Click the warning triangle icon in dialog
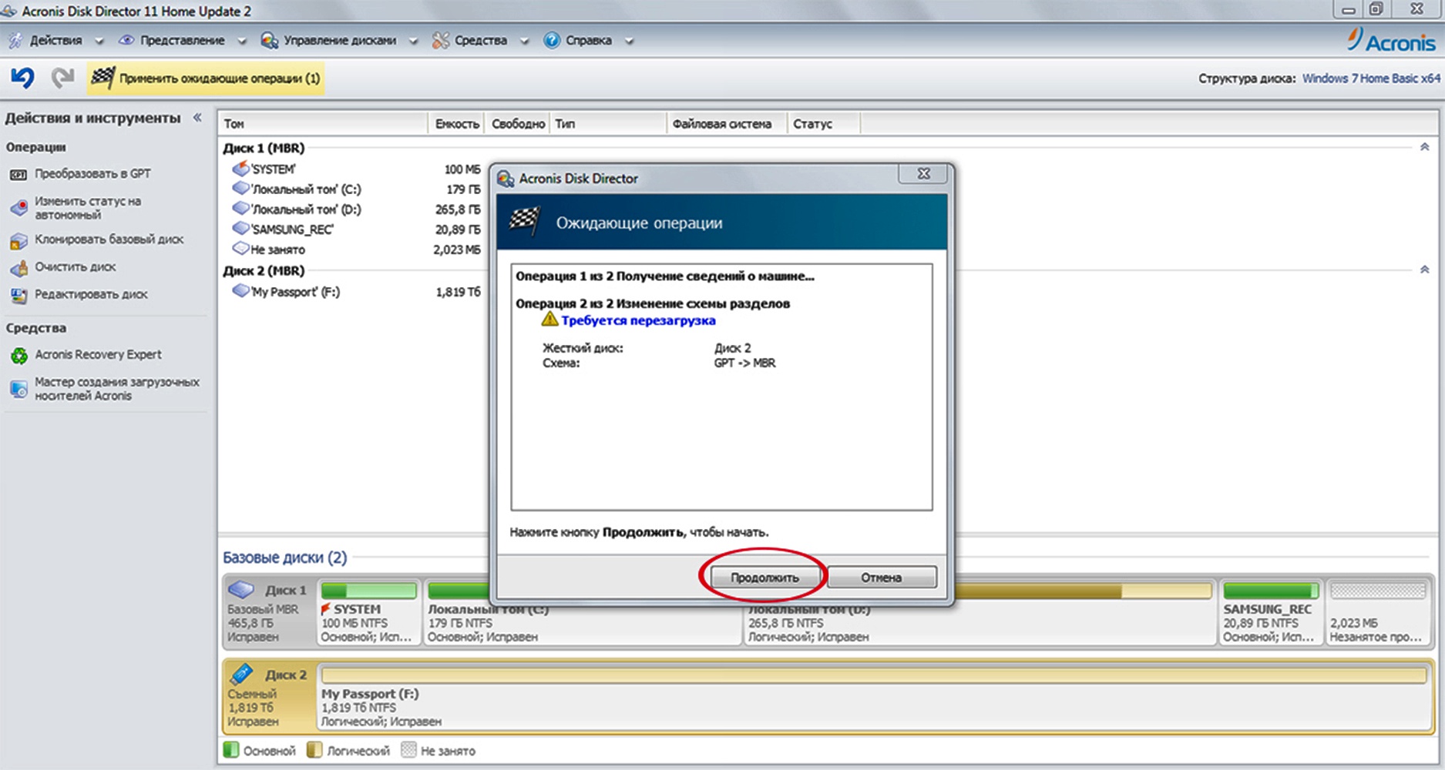 pyautogui.click(x=549, y=320)
